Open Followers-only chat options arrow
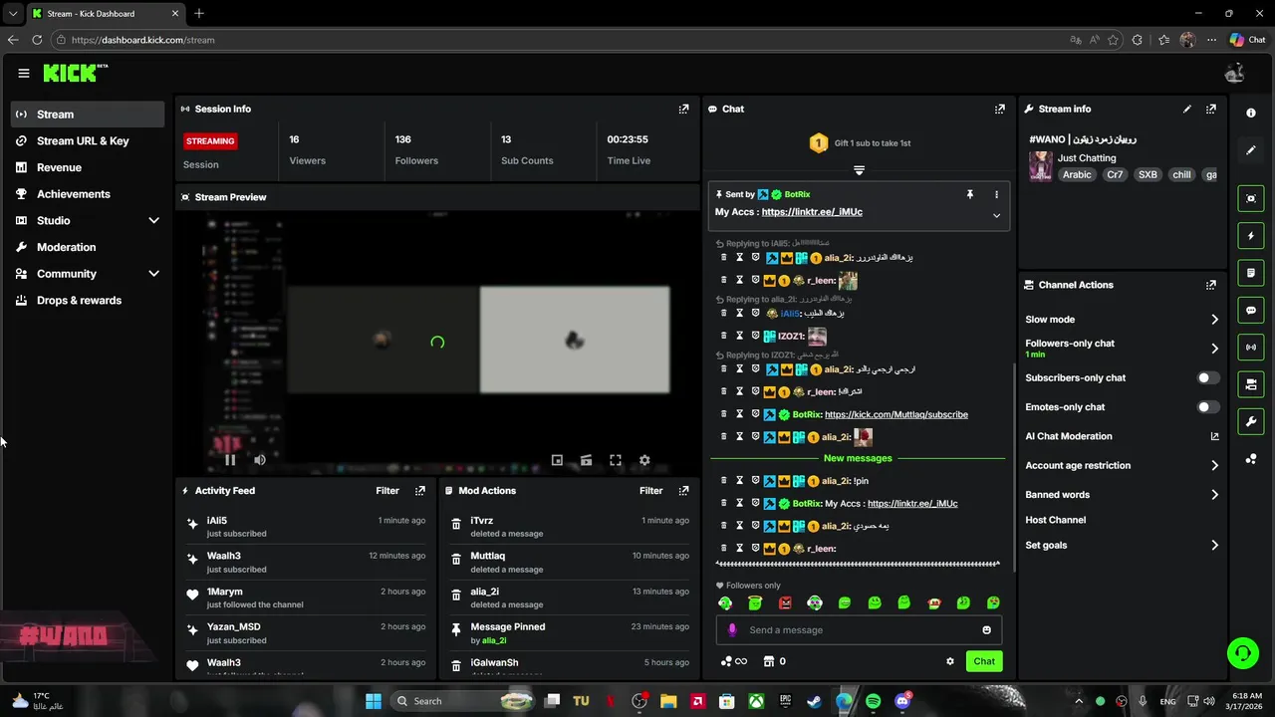This screenshot has width=1275, height=717. point(1214,349)
